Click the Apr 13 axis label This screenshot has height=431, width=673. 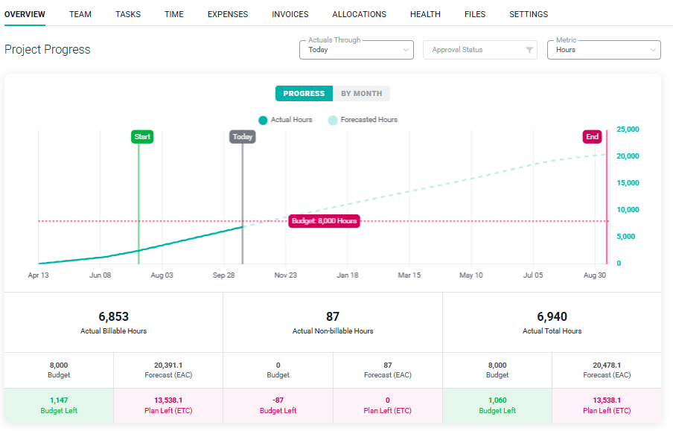[38, 275]
